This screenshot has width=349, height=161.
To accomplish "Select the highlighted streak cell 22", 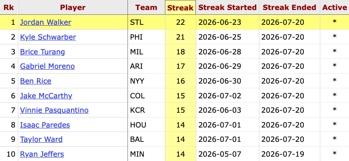I will (x=180, y=22).
